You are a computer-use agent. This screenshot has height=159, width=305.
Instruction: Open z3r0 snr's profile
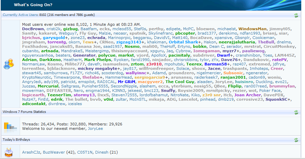pos(212,95)
